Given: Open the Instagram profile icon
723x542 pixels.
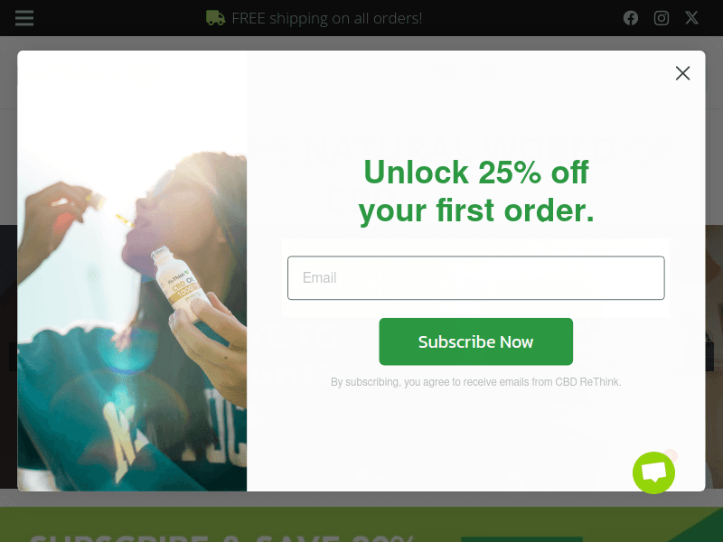Looking at the screenshot, I should pos(662,18).
